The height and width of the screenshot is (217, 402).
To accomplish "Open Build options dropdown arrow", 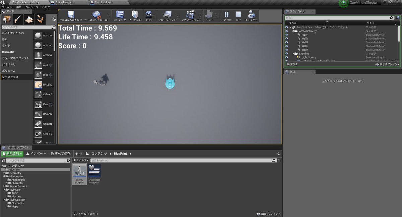I will coord(217,16).
